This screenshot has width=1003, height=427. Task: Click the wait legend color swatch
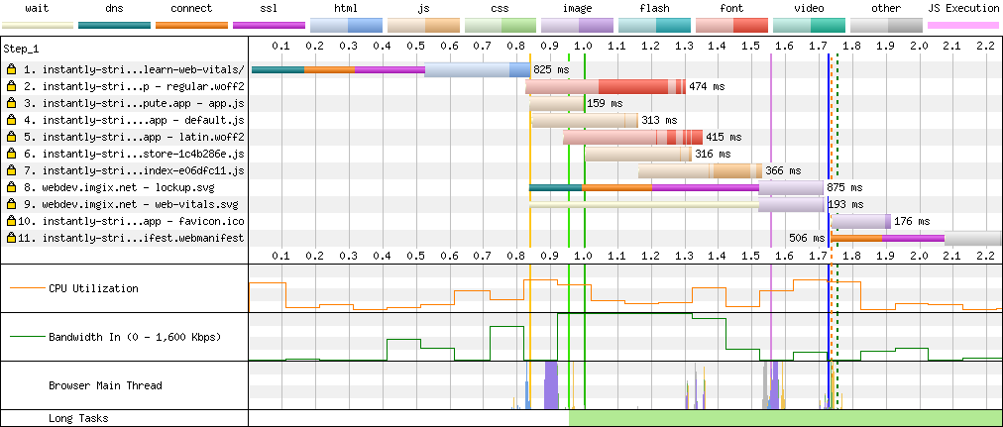[x=37, y=26]
